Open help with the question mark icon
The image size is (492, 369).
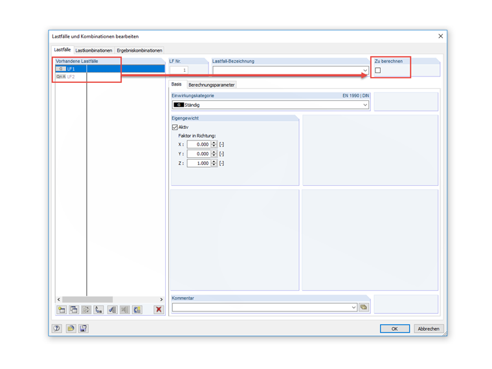(57, 328)
